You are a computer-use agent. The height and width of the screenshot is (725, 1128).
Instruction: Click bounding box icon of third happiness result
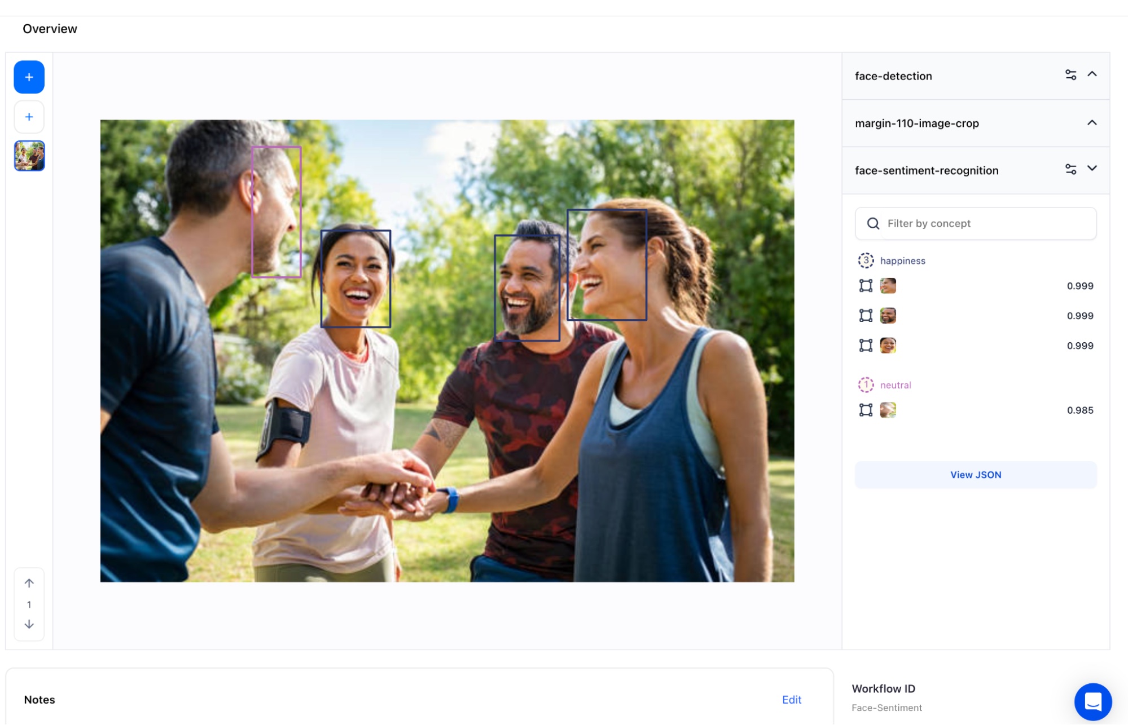[866, 345]
